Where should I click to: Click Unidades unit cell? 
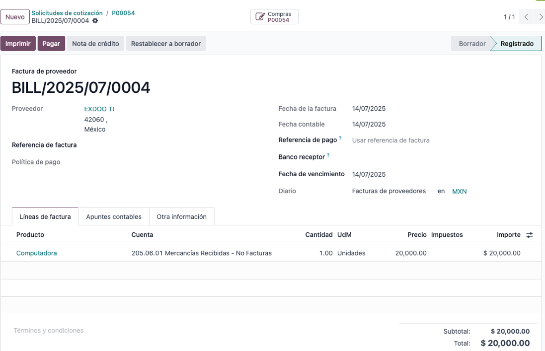(351, 253)
